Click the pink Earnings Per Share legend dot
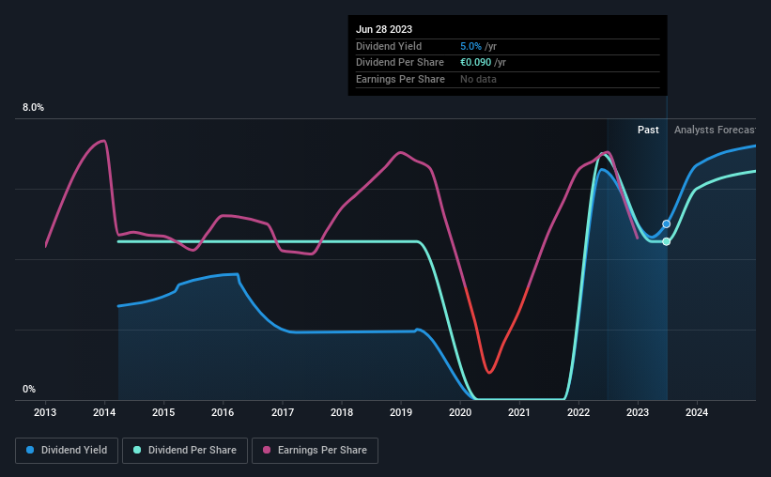771x477 pixels. 267,450
